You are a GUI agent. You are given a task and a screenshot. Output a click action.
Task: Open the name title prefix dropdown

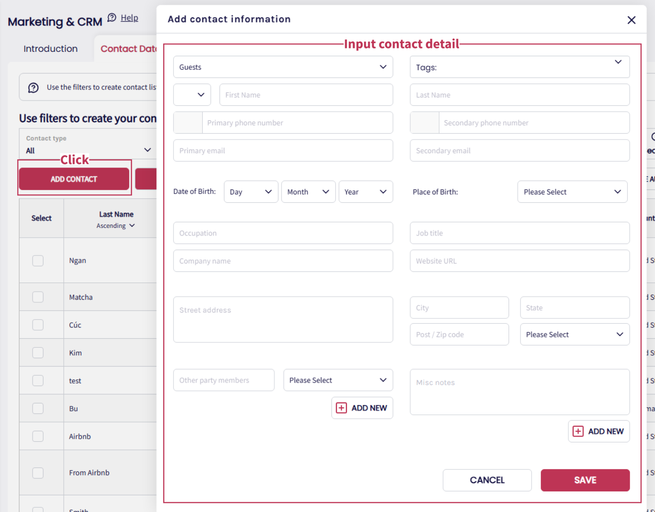pos(192,95)
